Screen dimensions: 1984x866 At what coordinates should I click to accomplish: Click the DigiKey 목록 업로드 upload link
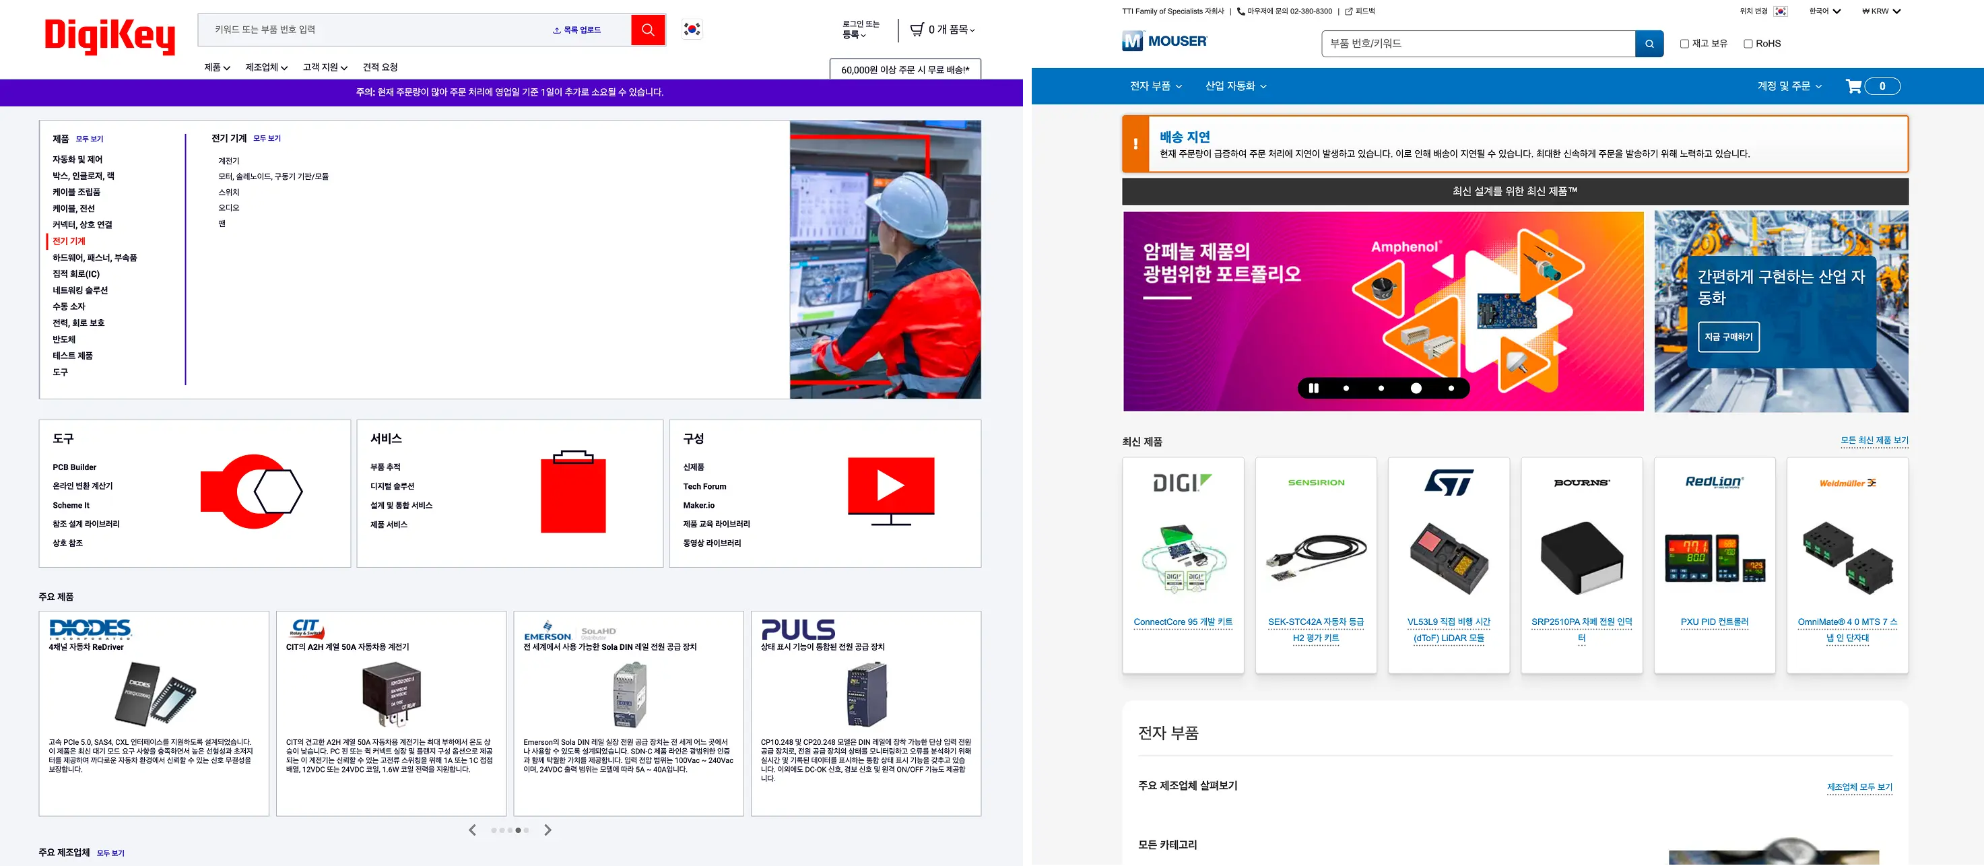(577, 30)
